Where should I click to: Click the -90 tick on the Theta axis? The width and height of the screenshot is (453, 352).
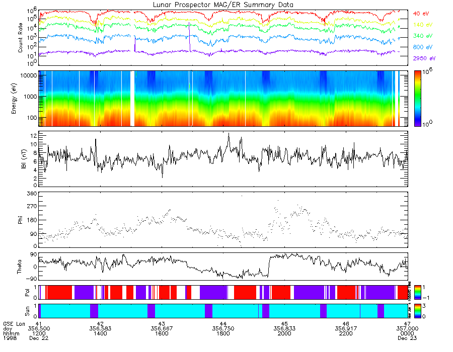pyautogui.click(x=32, y=279)
